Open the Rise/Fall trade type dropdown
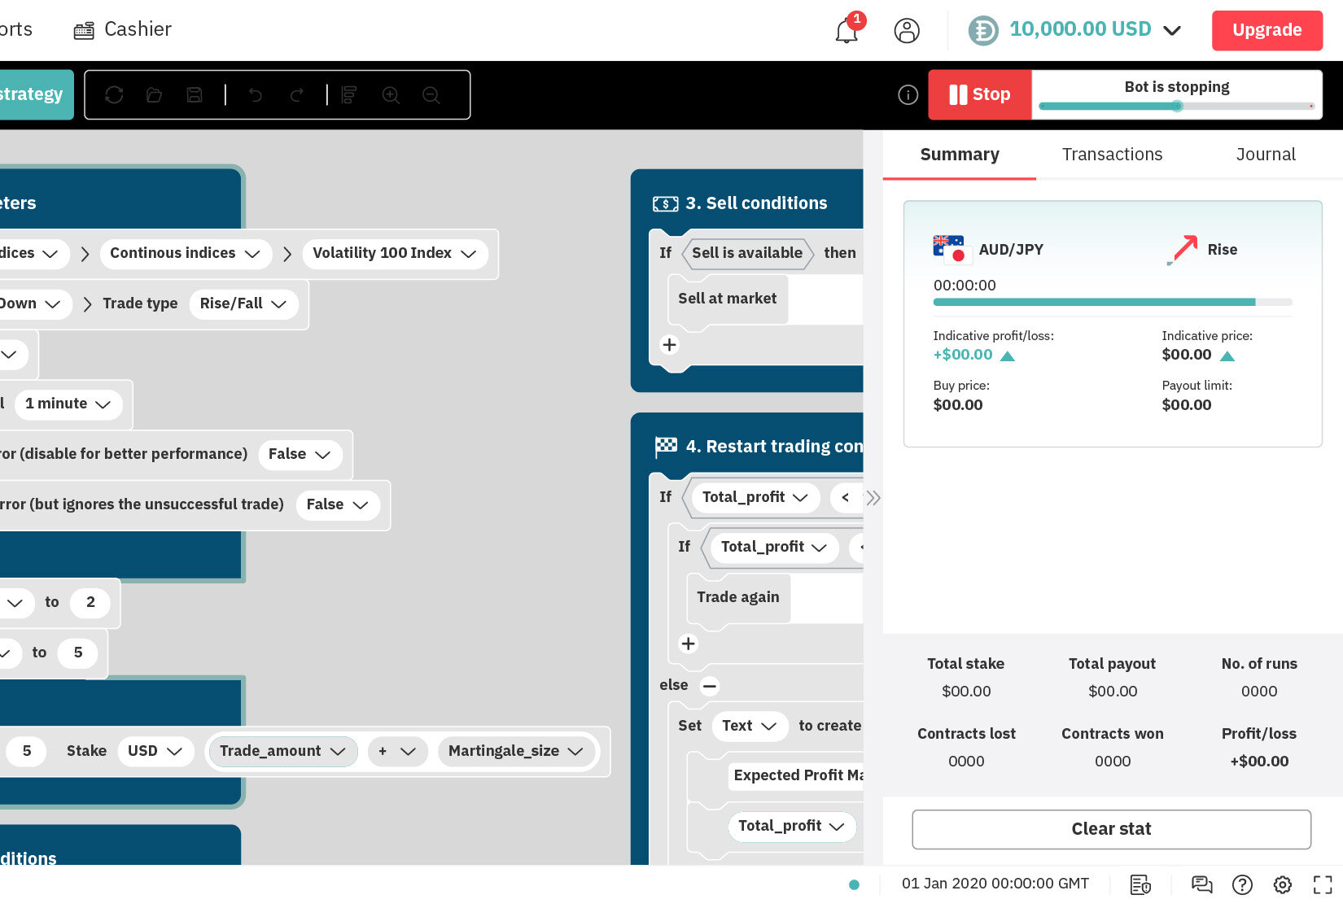1343x908 pixels. click(243, 303)
